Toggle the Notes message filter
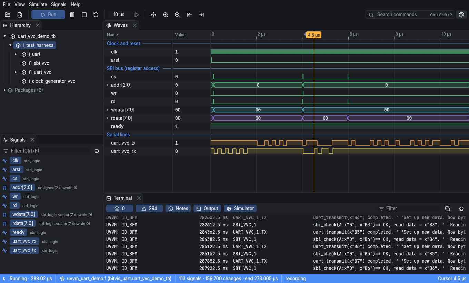Viewport: 469px width, 283px height. pos(178,208)
